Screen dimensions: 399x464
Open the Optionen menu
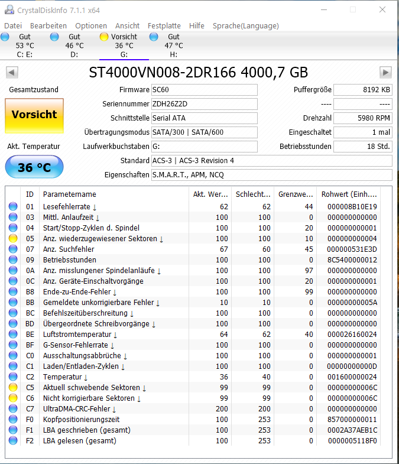pos(91,26)
